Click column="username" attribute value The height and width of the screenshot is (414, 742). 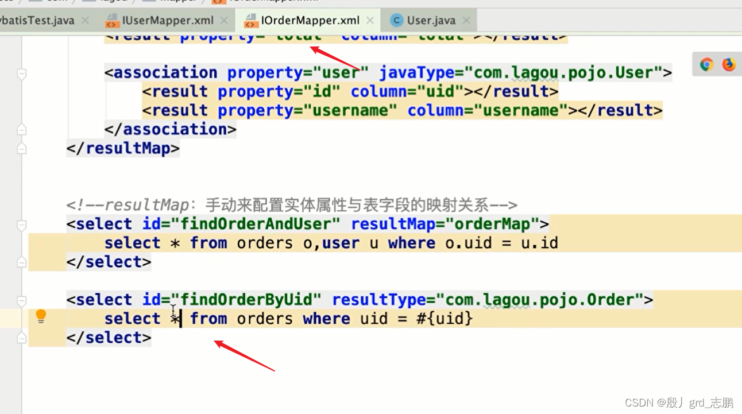[x=520, y=110]
